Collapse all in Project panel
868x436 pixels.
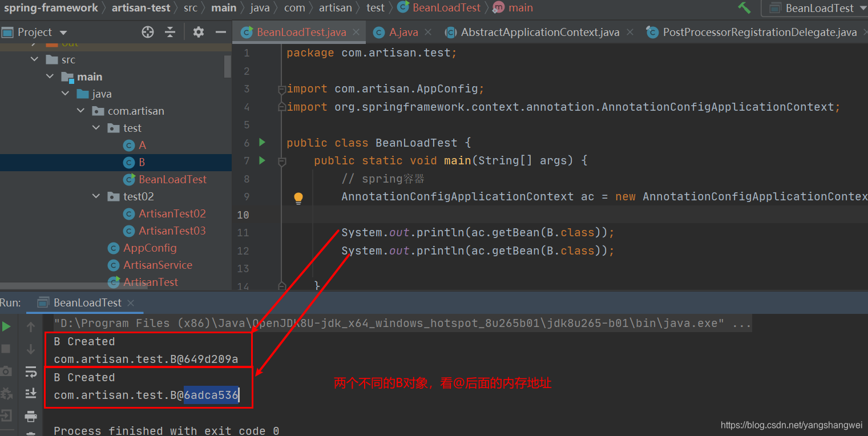tap(170, 32)
